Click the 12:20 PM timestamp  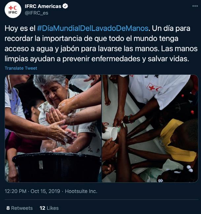(16, 191)
